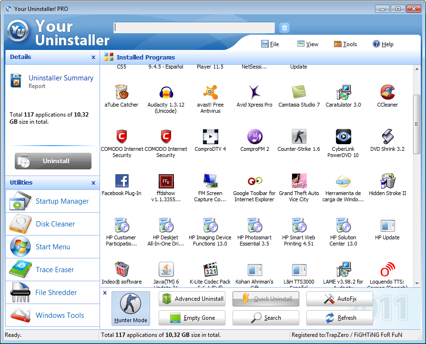This screenshot has height=344, width=426.
Task: Pick the Loquendo TTS program icon
Action: (387, 269)
